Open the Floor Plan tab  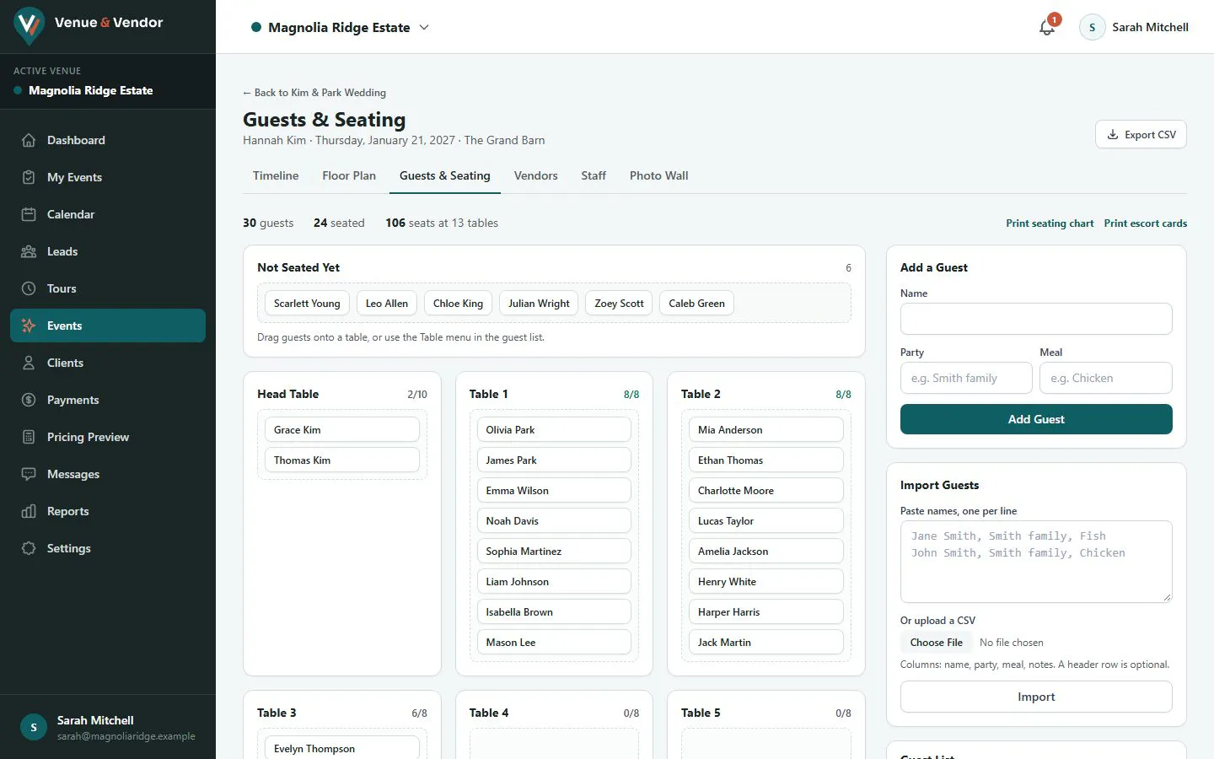pyautogui.click(x=349, y=175)
